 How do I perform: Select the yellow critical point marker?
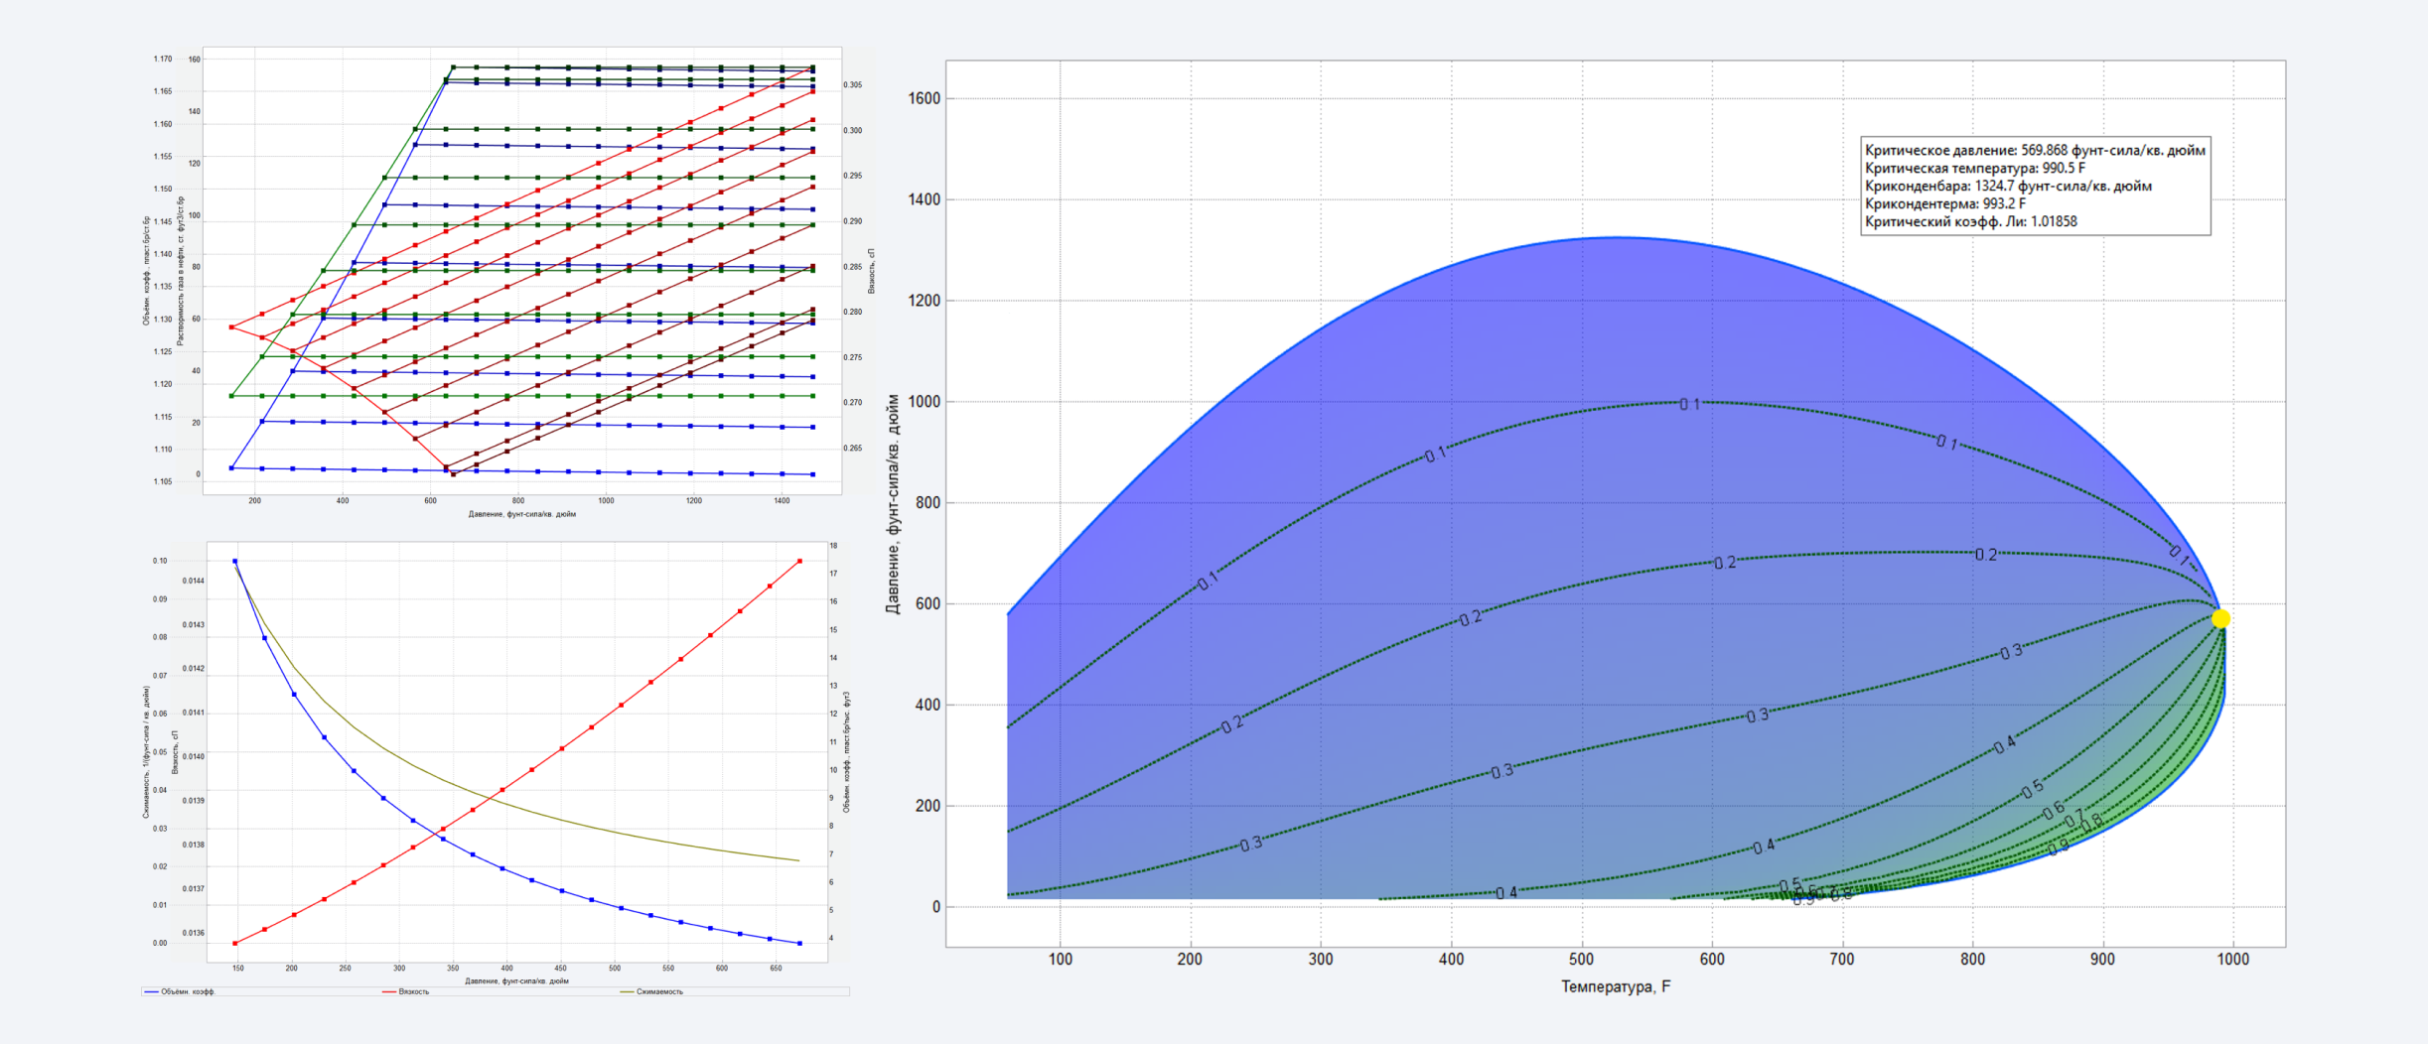[2221, 618]
